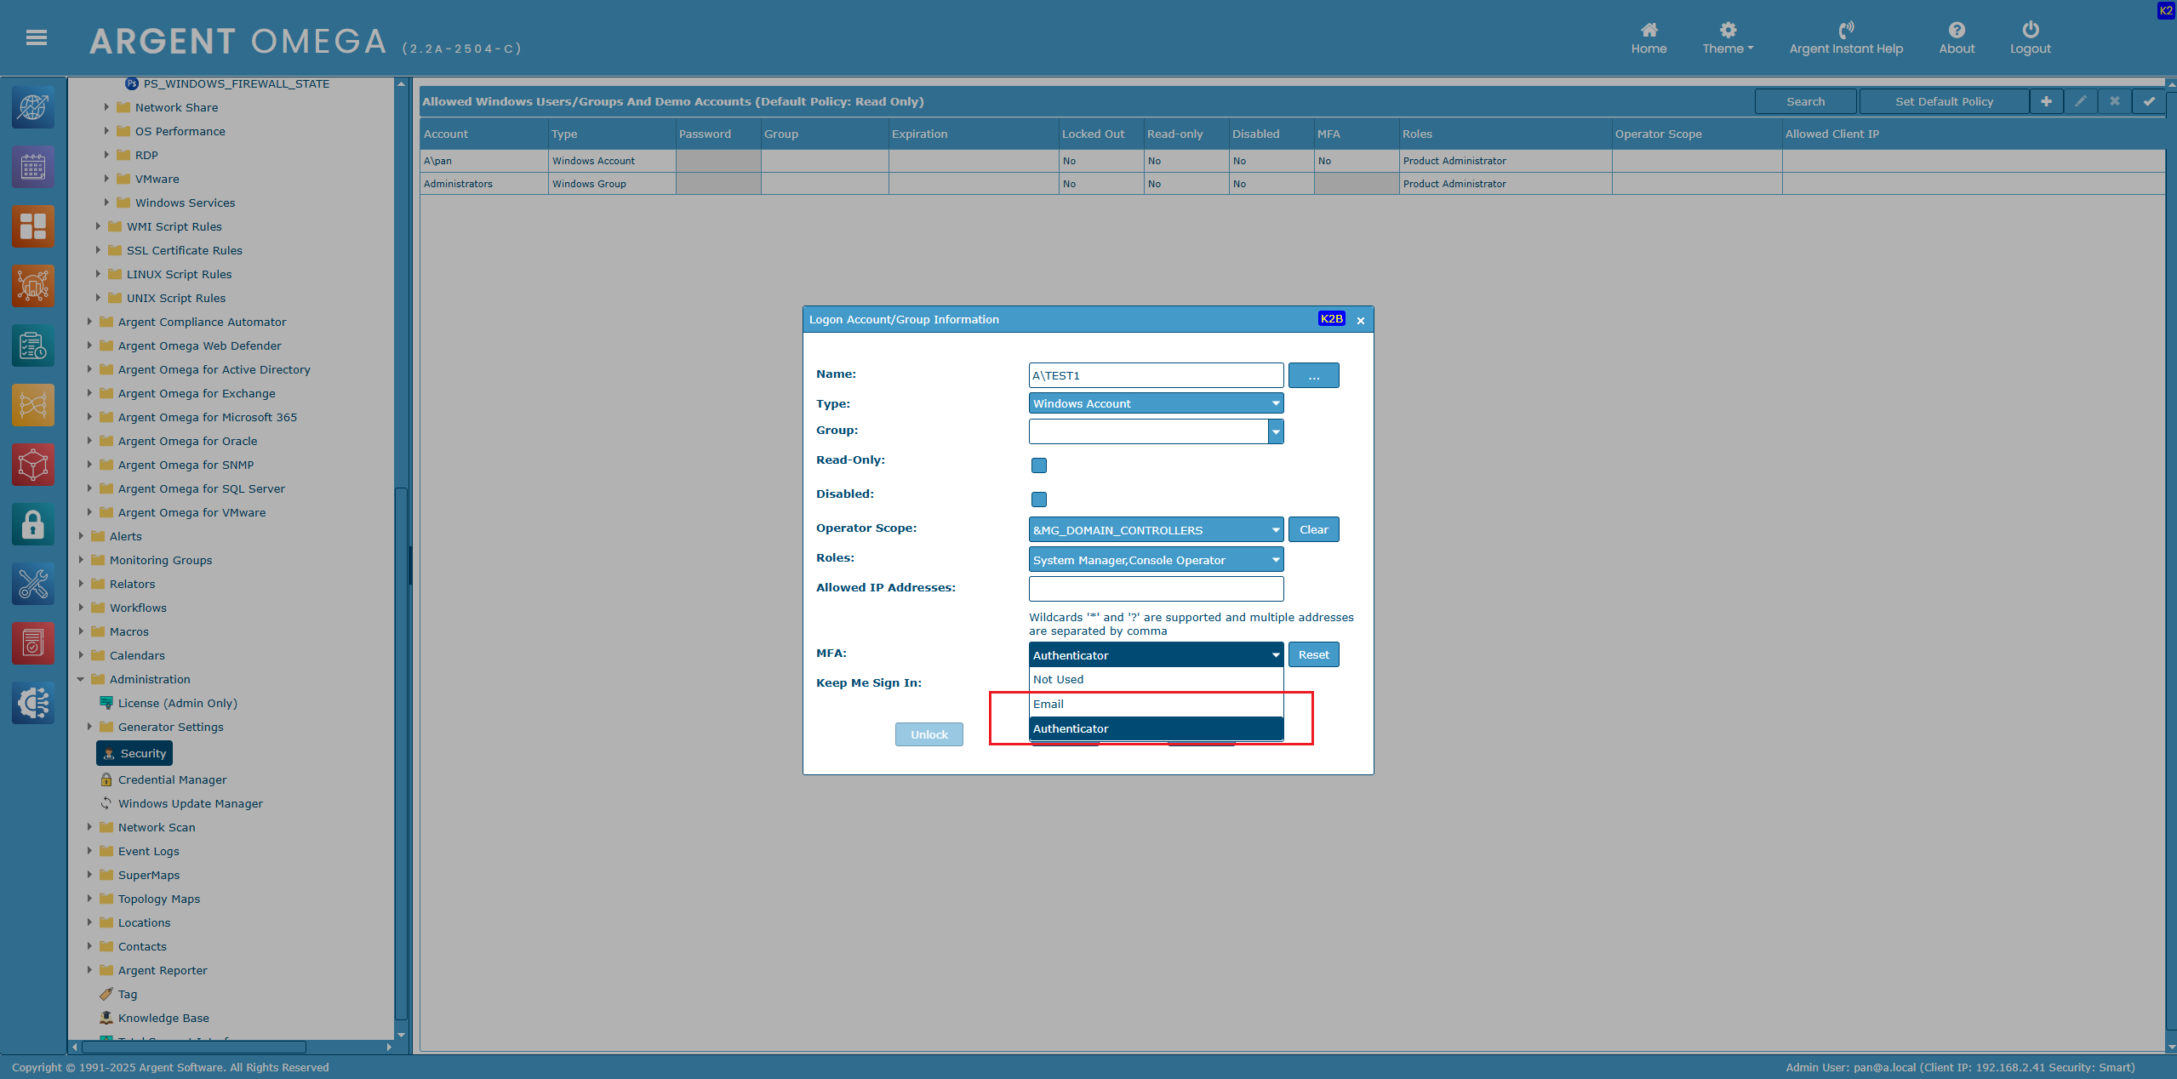
Task: Open the Operator Scope dropdown
Action: 1155,530
